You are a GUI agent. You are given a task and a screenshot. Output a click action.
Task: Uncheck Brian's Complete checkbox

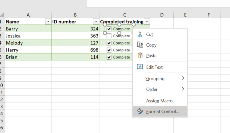tap(109, 57)
